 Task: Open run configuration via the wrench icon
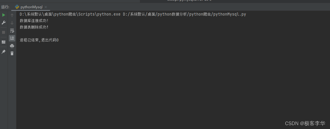(x=4, y=23)
